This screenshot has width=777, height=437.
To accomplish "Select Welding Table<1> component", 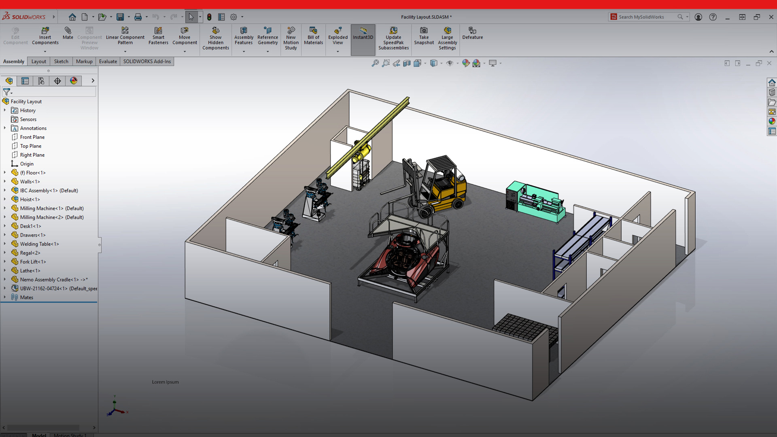I will coord(39,244).
